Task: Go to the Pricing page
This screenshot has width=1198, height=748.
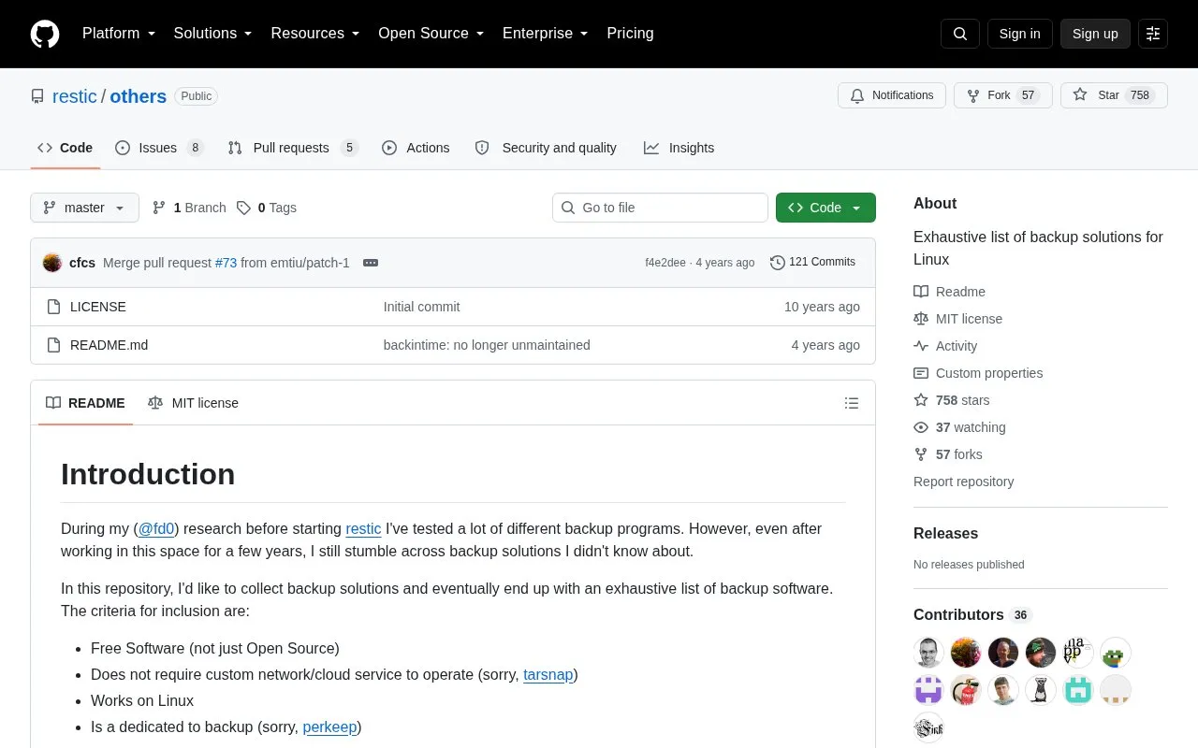Action: [x=630, y=34]
